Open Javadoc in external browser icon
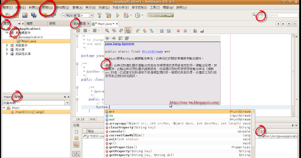The height and width of the screenshot is (158, 301). [120, 38]
